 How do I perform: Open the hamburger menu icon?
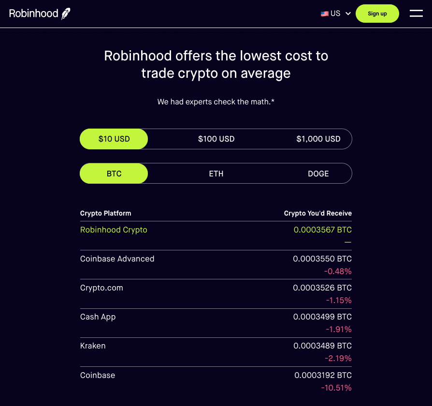tap(416, 14)
